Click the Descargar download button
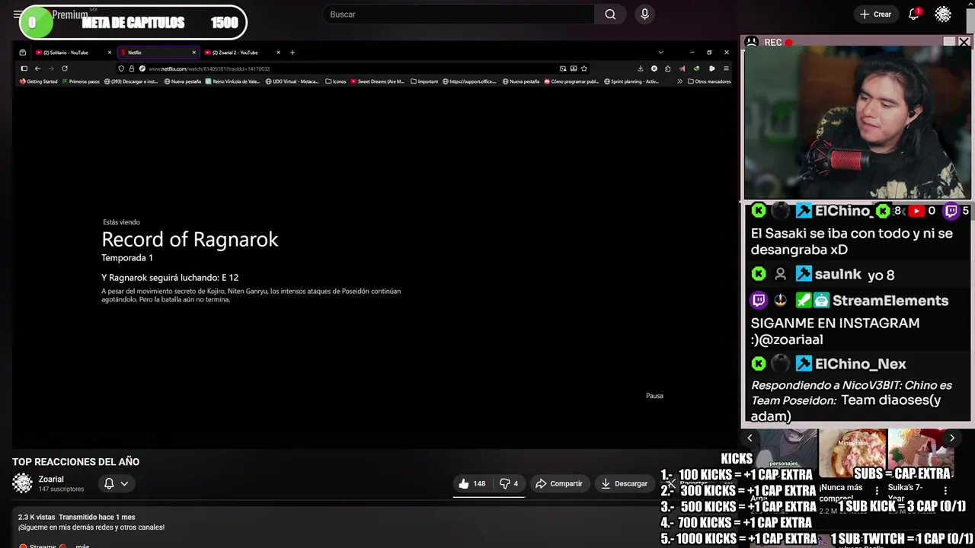Viewport: 975px width, 548px height. 624,483
